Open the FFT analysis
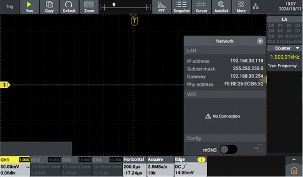This screenshot has height=177, width=303. tap(161, 7)
